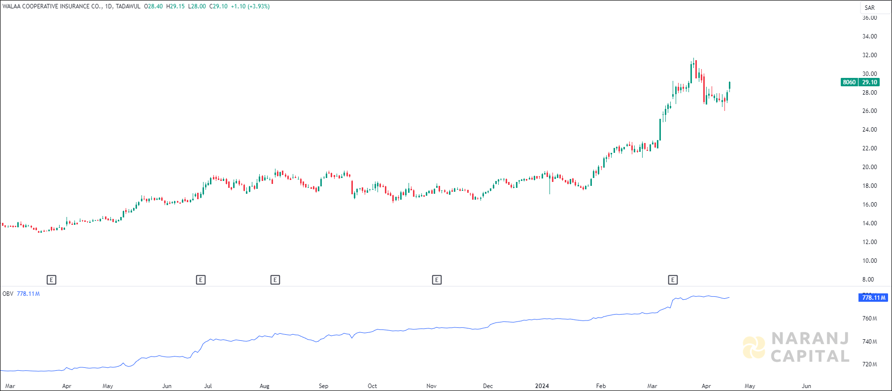Click the blue OBV value 778.11M in the legend

(28, 294)
